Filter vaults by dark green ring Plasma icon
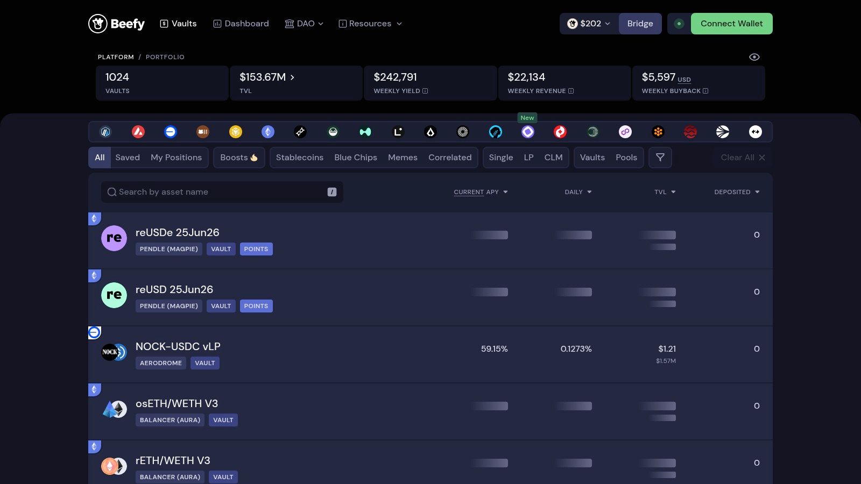 coord(593,132)
